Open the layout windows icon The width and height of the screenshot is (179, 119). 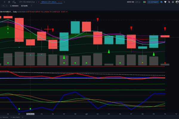pos(9,2)
